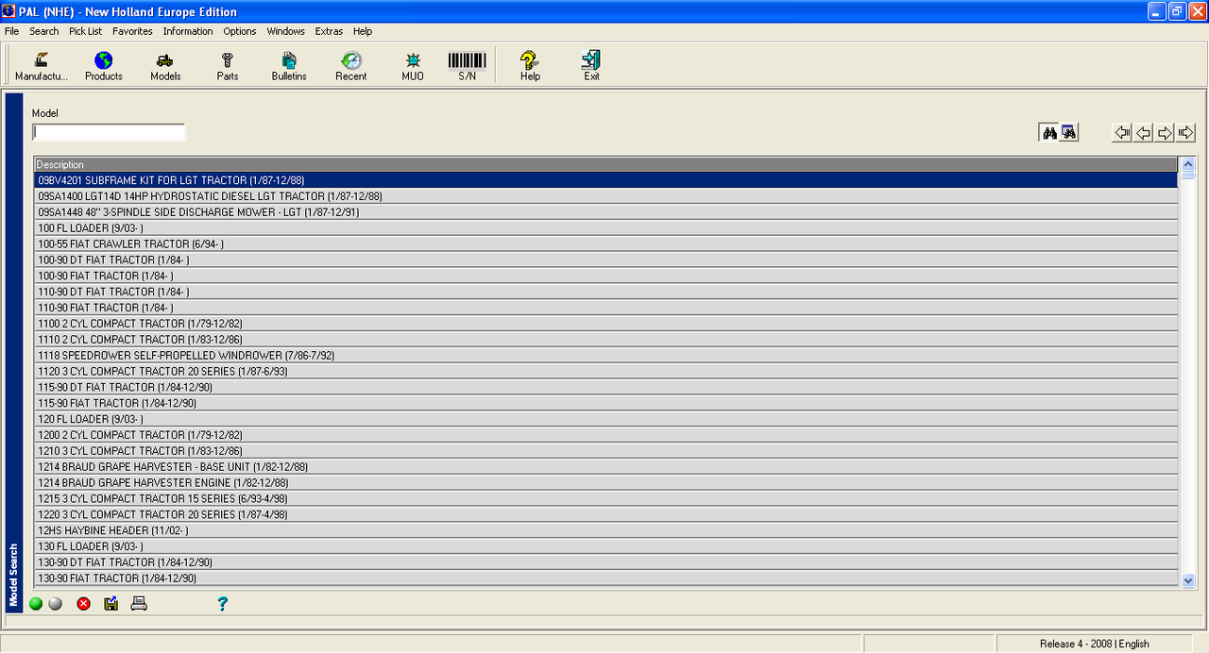Select row 115-90 DT FIAT TRACTOR

coord(605,387)
